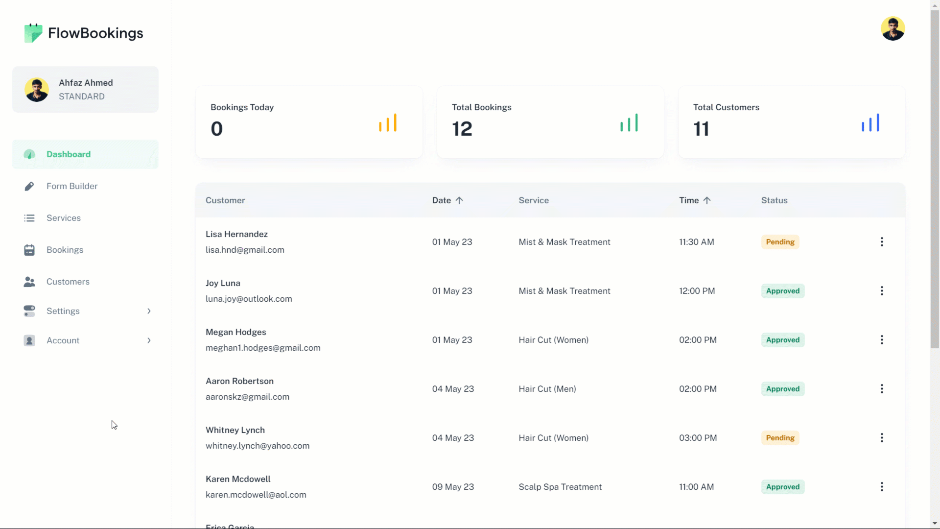940x529 pixels.
Task: Click the Ahfaz Ahmed profile card
Action: 86,90
